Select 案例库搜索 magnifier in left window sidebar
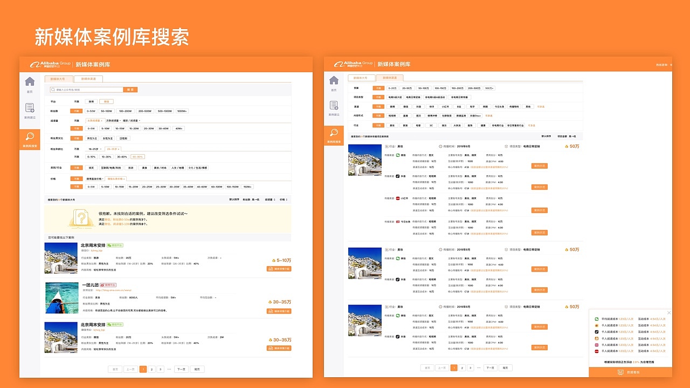 30,137
